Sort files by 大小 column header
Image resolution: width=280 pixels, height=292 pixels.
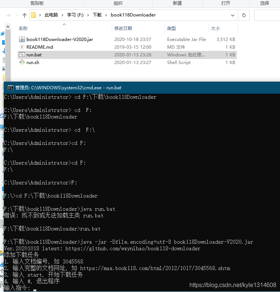tap(215, 28)
